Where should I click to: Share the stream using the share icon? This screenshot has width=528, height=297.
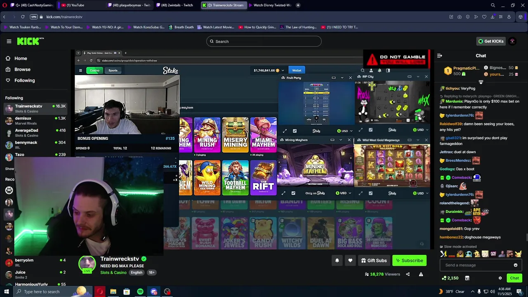tap(408, 274)
